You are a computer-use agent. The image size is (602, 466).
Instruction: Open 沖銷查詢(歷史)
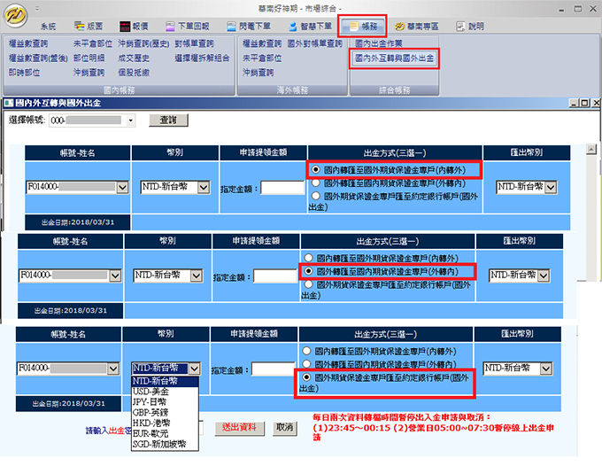point(143,43)
